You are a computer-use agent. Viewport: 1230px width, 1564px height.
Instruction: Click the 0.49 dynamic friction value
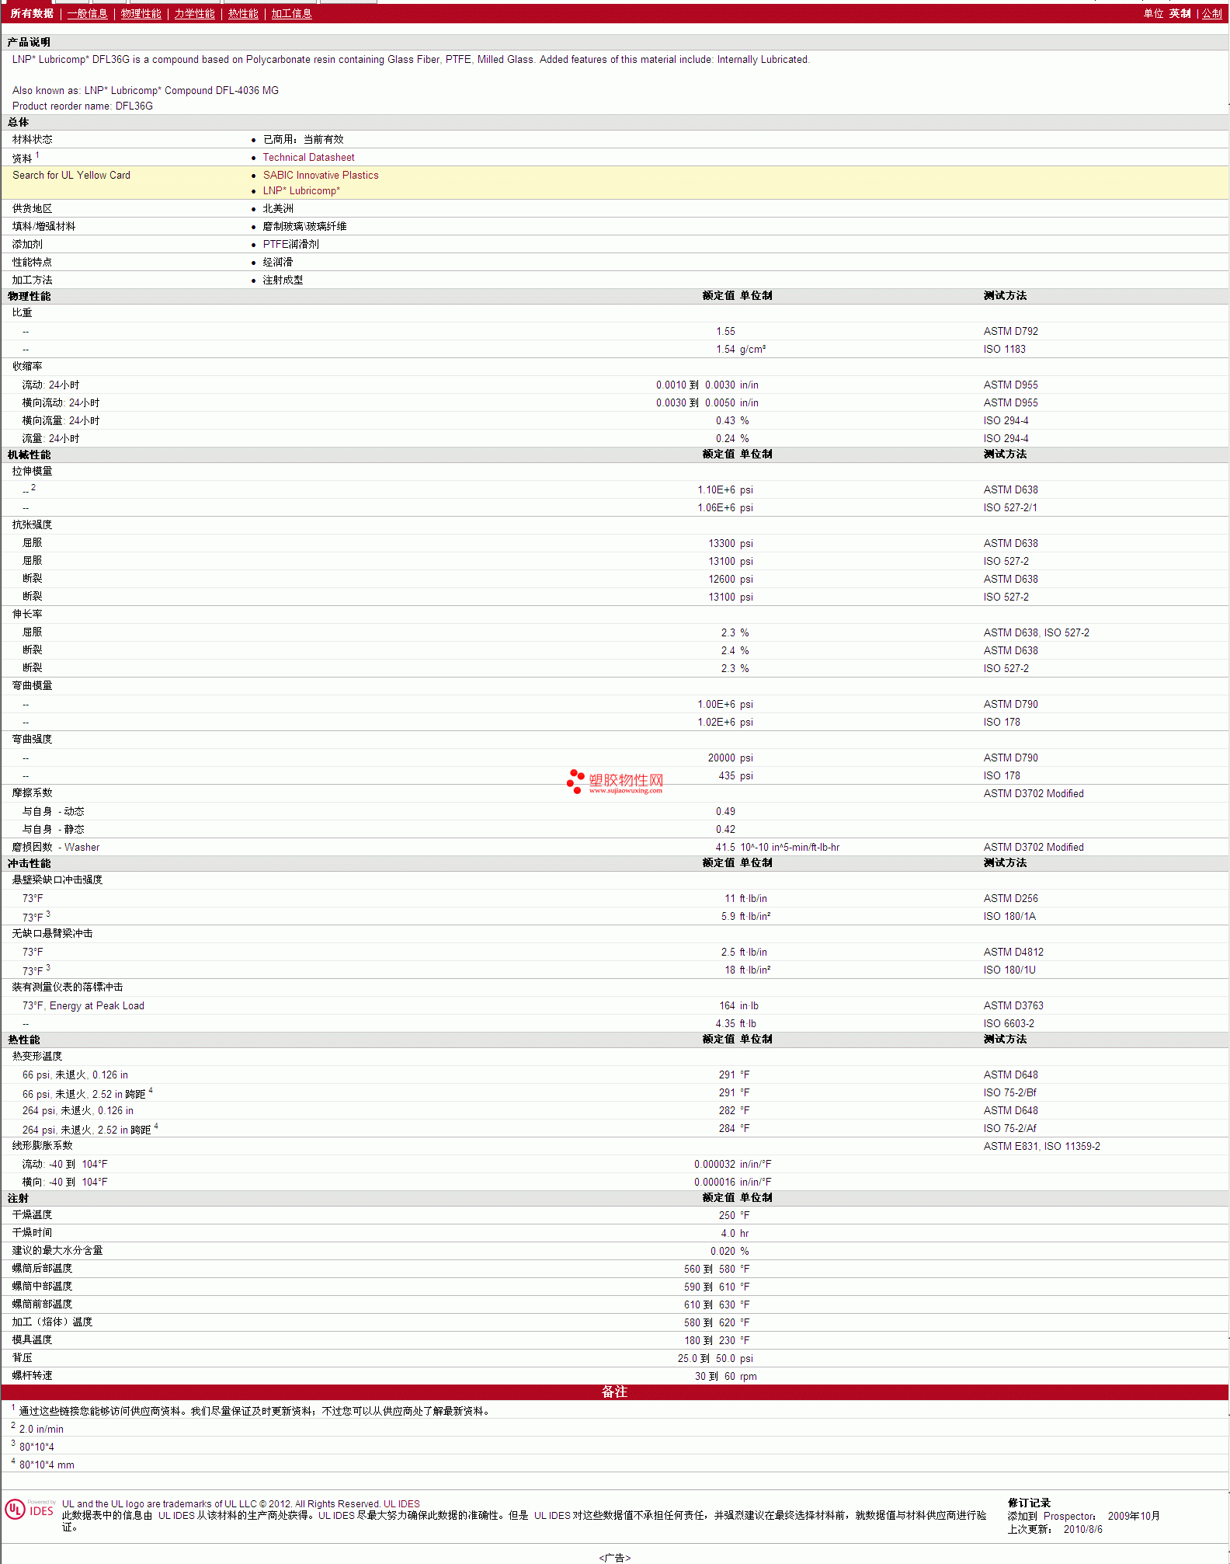725,812
